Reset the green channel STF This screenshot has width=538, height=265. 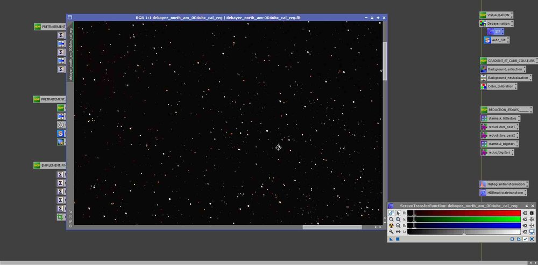525,219
